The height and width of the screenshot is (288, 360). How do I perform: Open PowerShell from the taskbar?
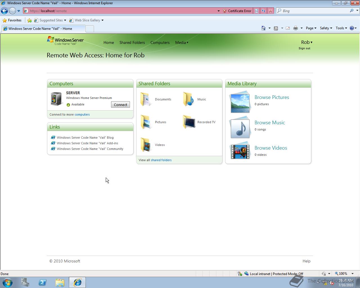click(x=42, y=282)
